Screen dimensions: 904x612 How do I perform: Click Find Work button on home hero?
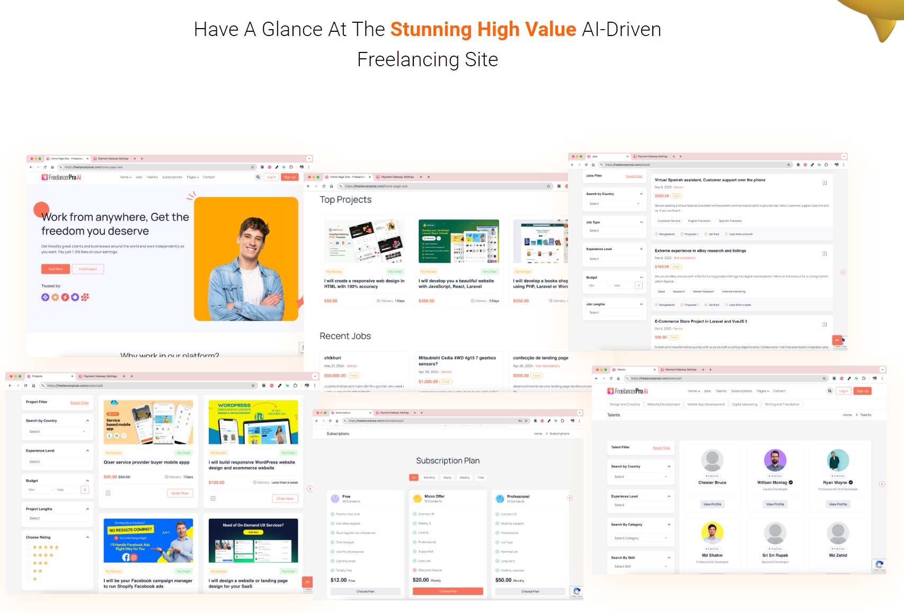click(56, 269)
